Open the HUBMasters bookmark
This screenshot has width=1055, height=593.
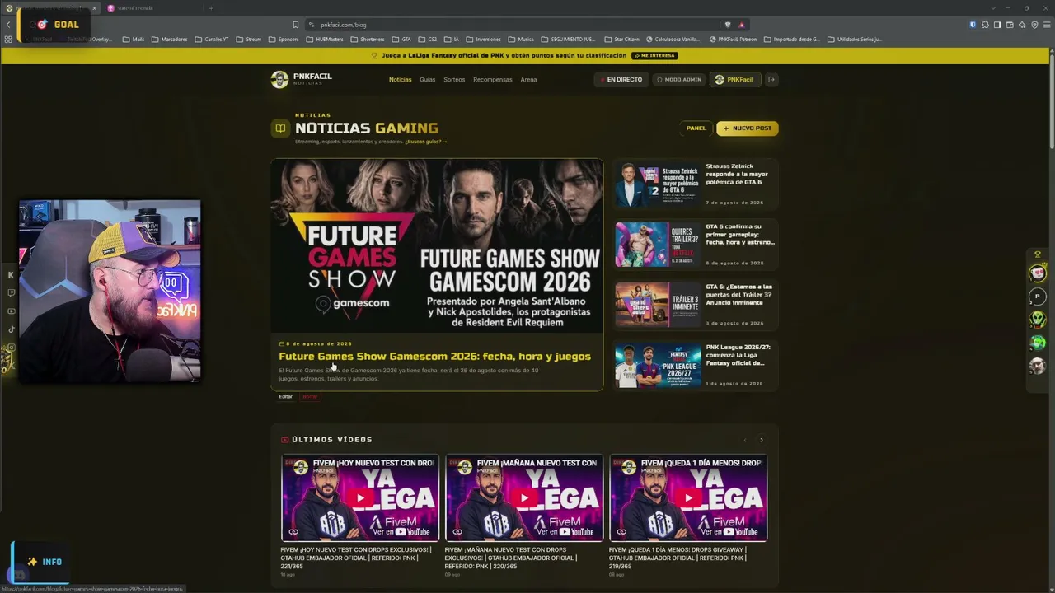pyautogui.click(x=325, y=40)
